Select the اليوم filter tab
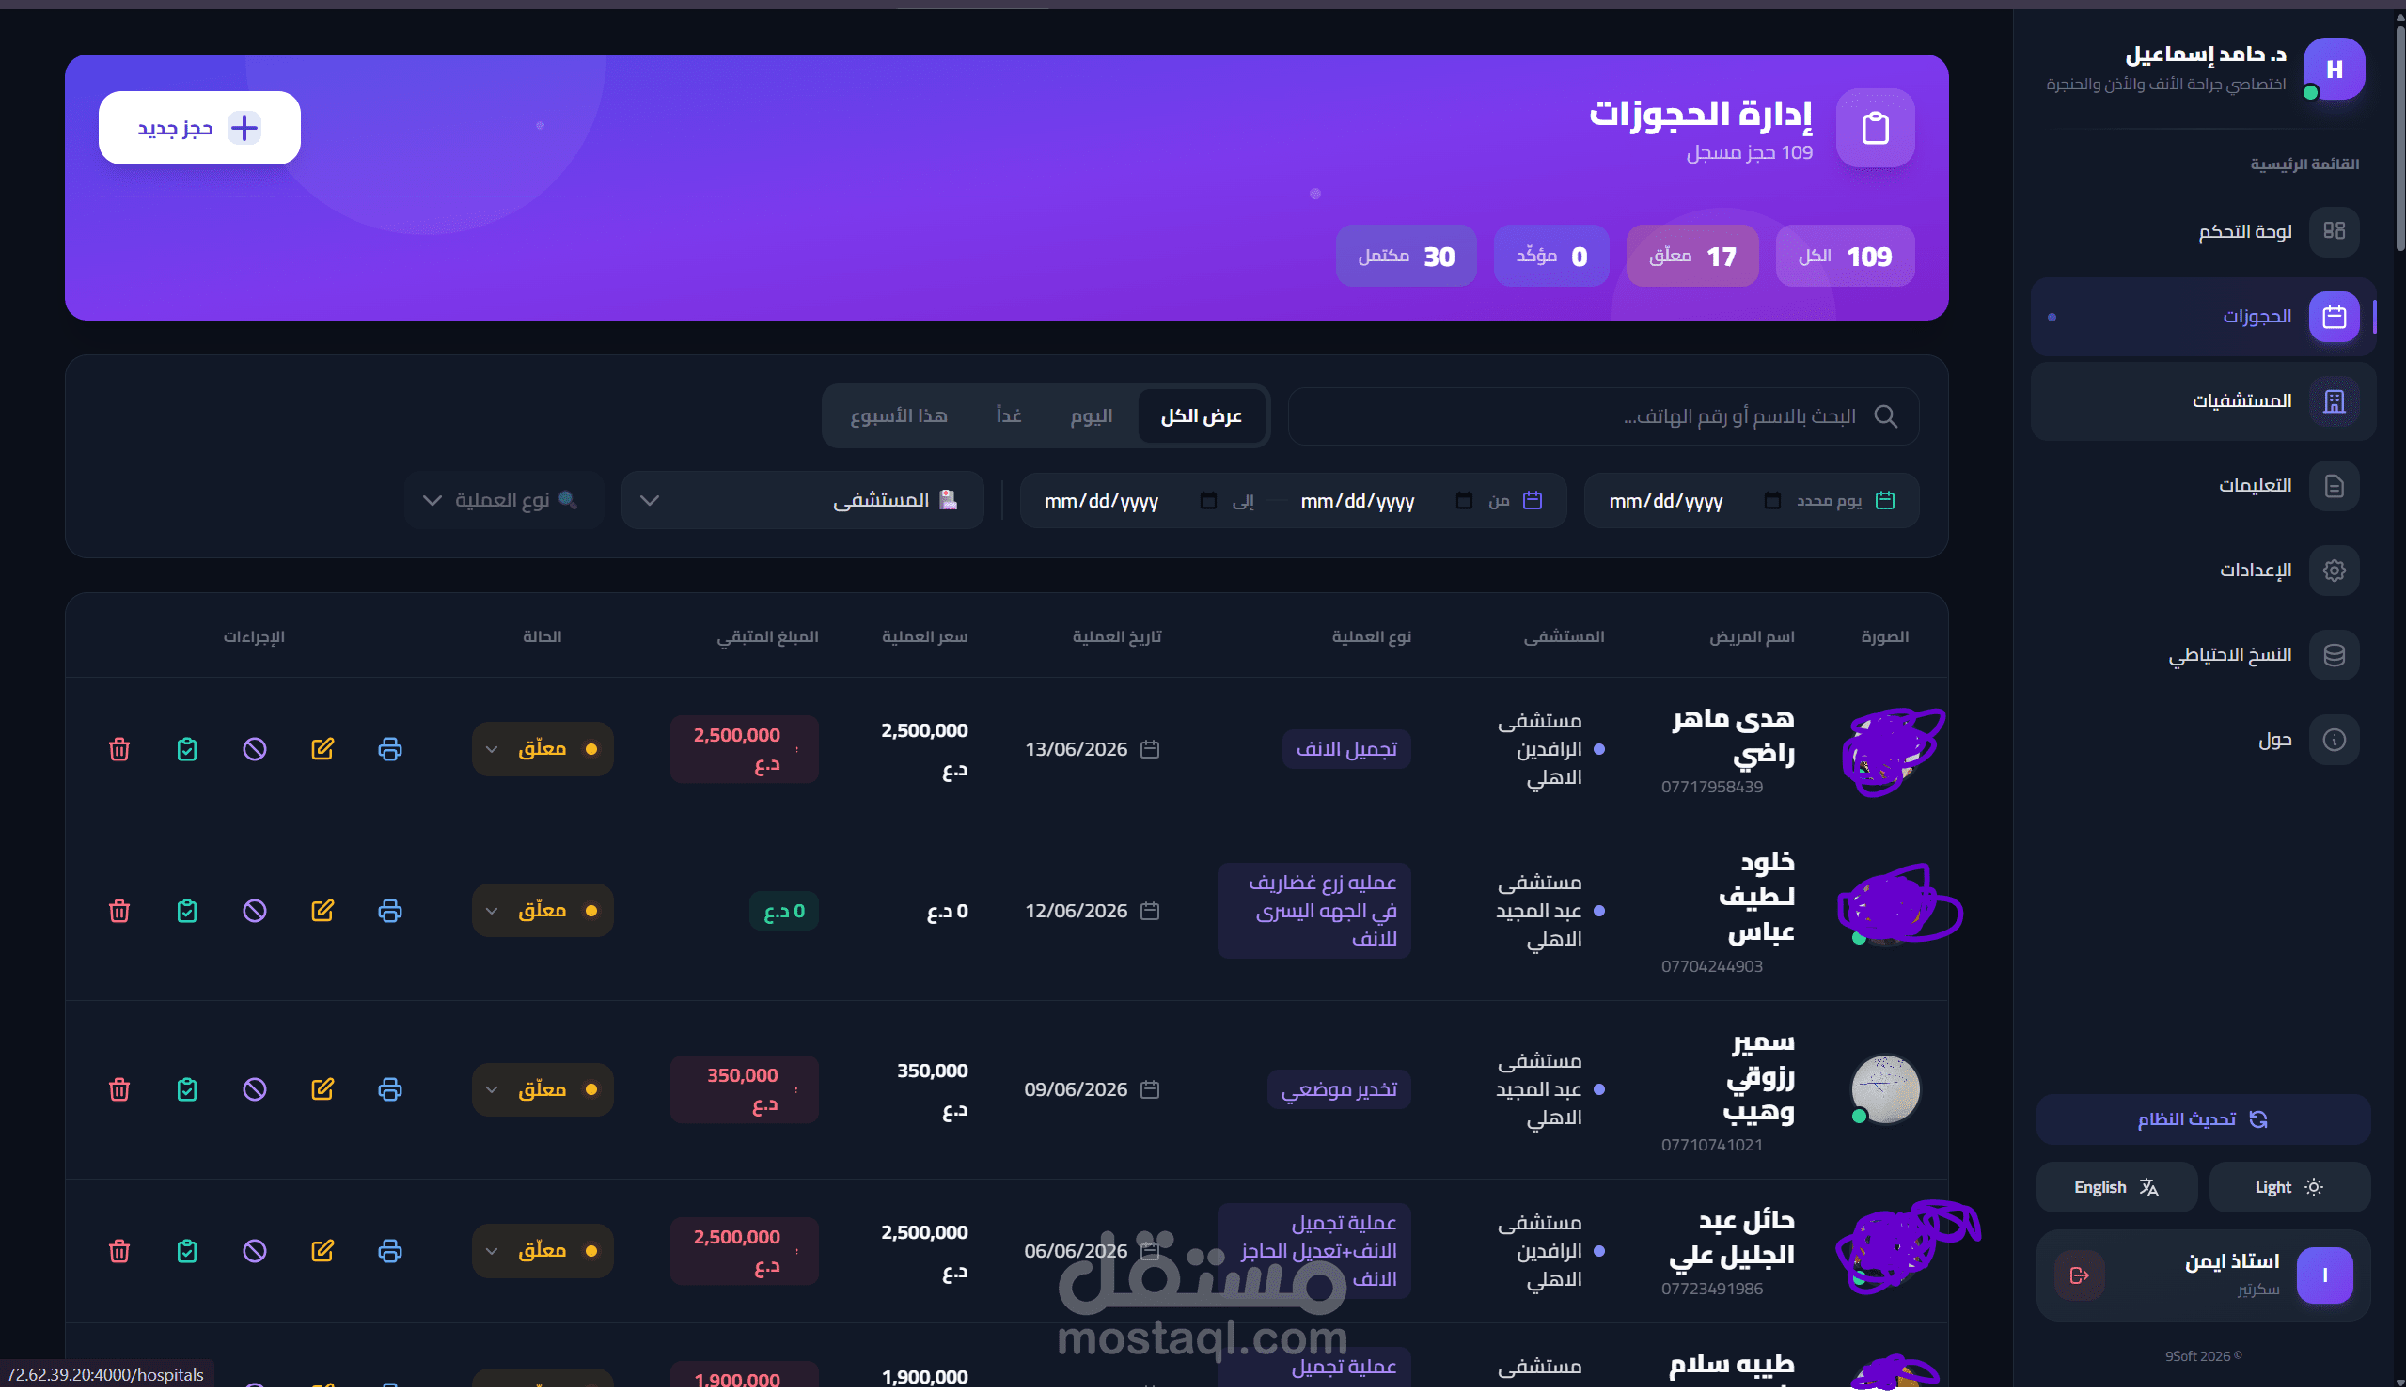The width and height of the screenshot is (2406, 1392). [x=1092, y=416]
